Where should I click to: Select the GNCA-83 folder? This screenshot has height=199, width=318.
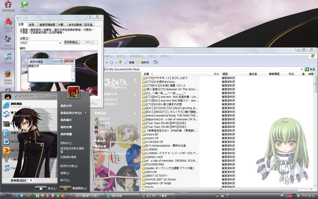click(x=149, y=172)
